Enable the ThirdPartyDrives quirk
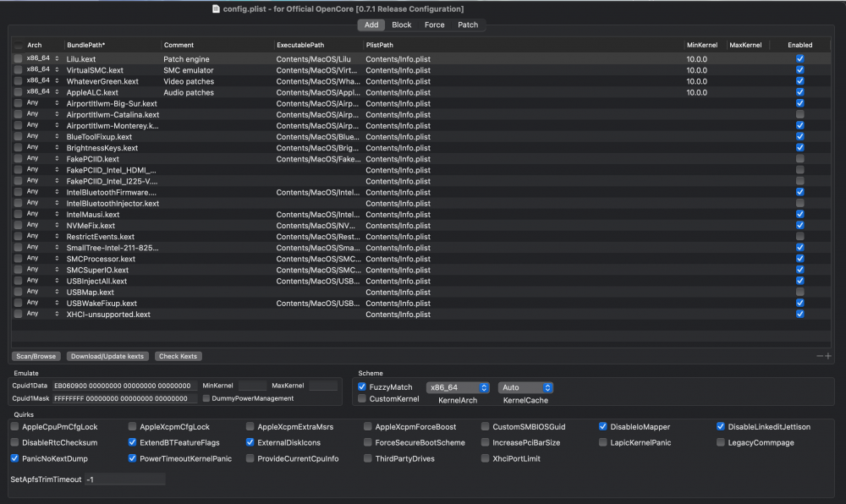The height and width of the screenshot is (504, 846). 367,458
